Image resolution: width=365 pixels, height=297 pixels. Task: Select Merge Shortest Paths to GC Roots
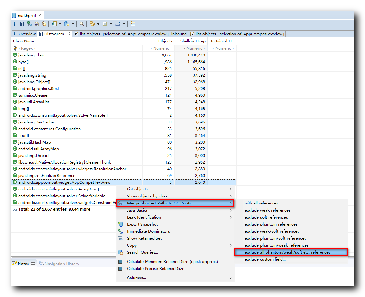[175, 203]
